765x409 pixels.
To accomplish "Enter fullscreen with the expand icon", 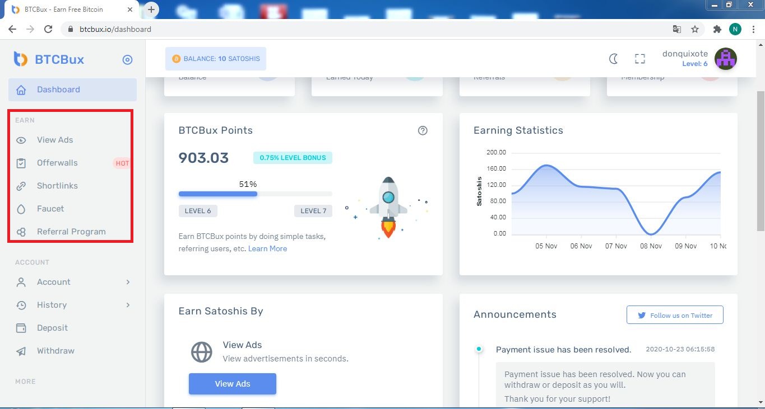I will point(640,59).
